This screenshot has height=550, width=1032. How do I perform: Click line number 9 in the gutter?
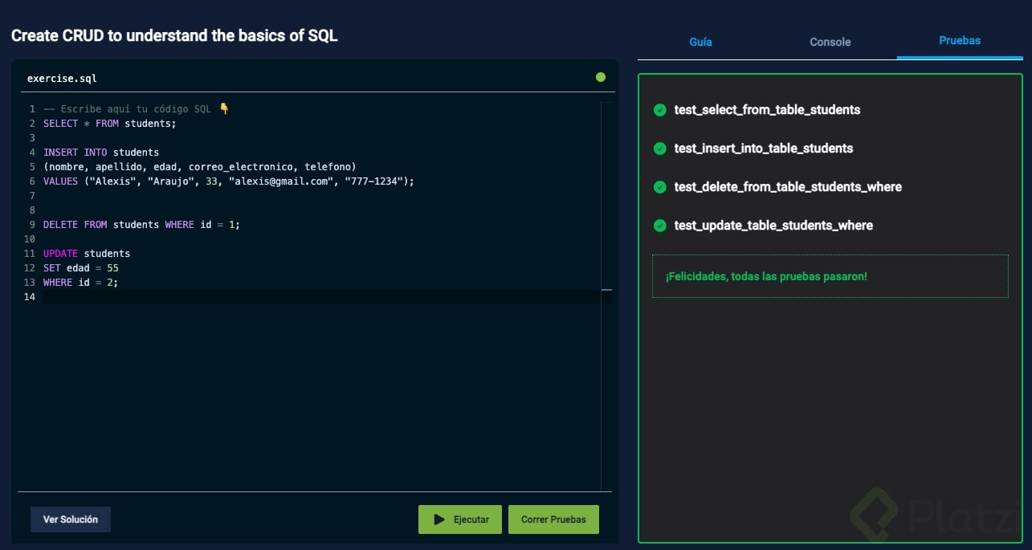coord(31,225)
